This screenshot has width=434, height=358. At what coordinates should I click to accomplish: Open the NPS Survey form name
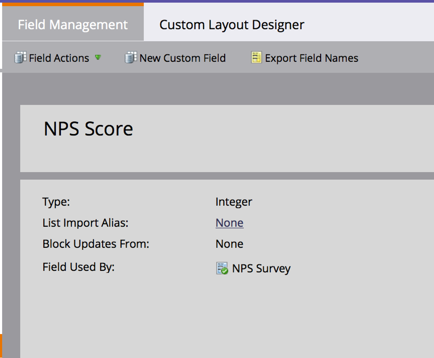tap(261, 268)
